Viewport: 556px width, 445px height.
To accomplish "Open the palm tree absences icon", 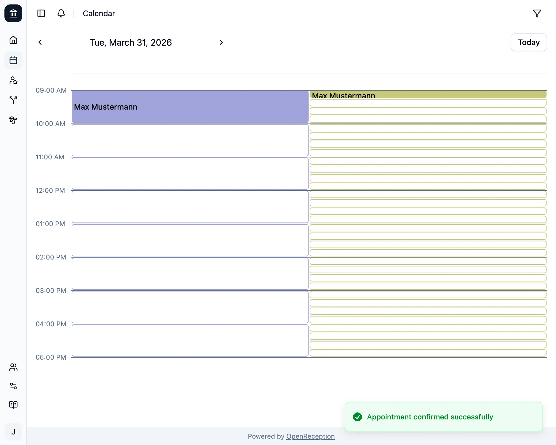I will tap(13, 120).
